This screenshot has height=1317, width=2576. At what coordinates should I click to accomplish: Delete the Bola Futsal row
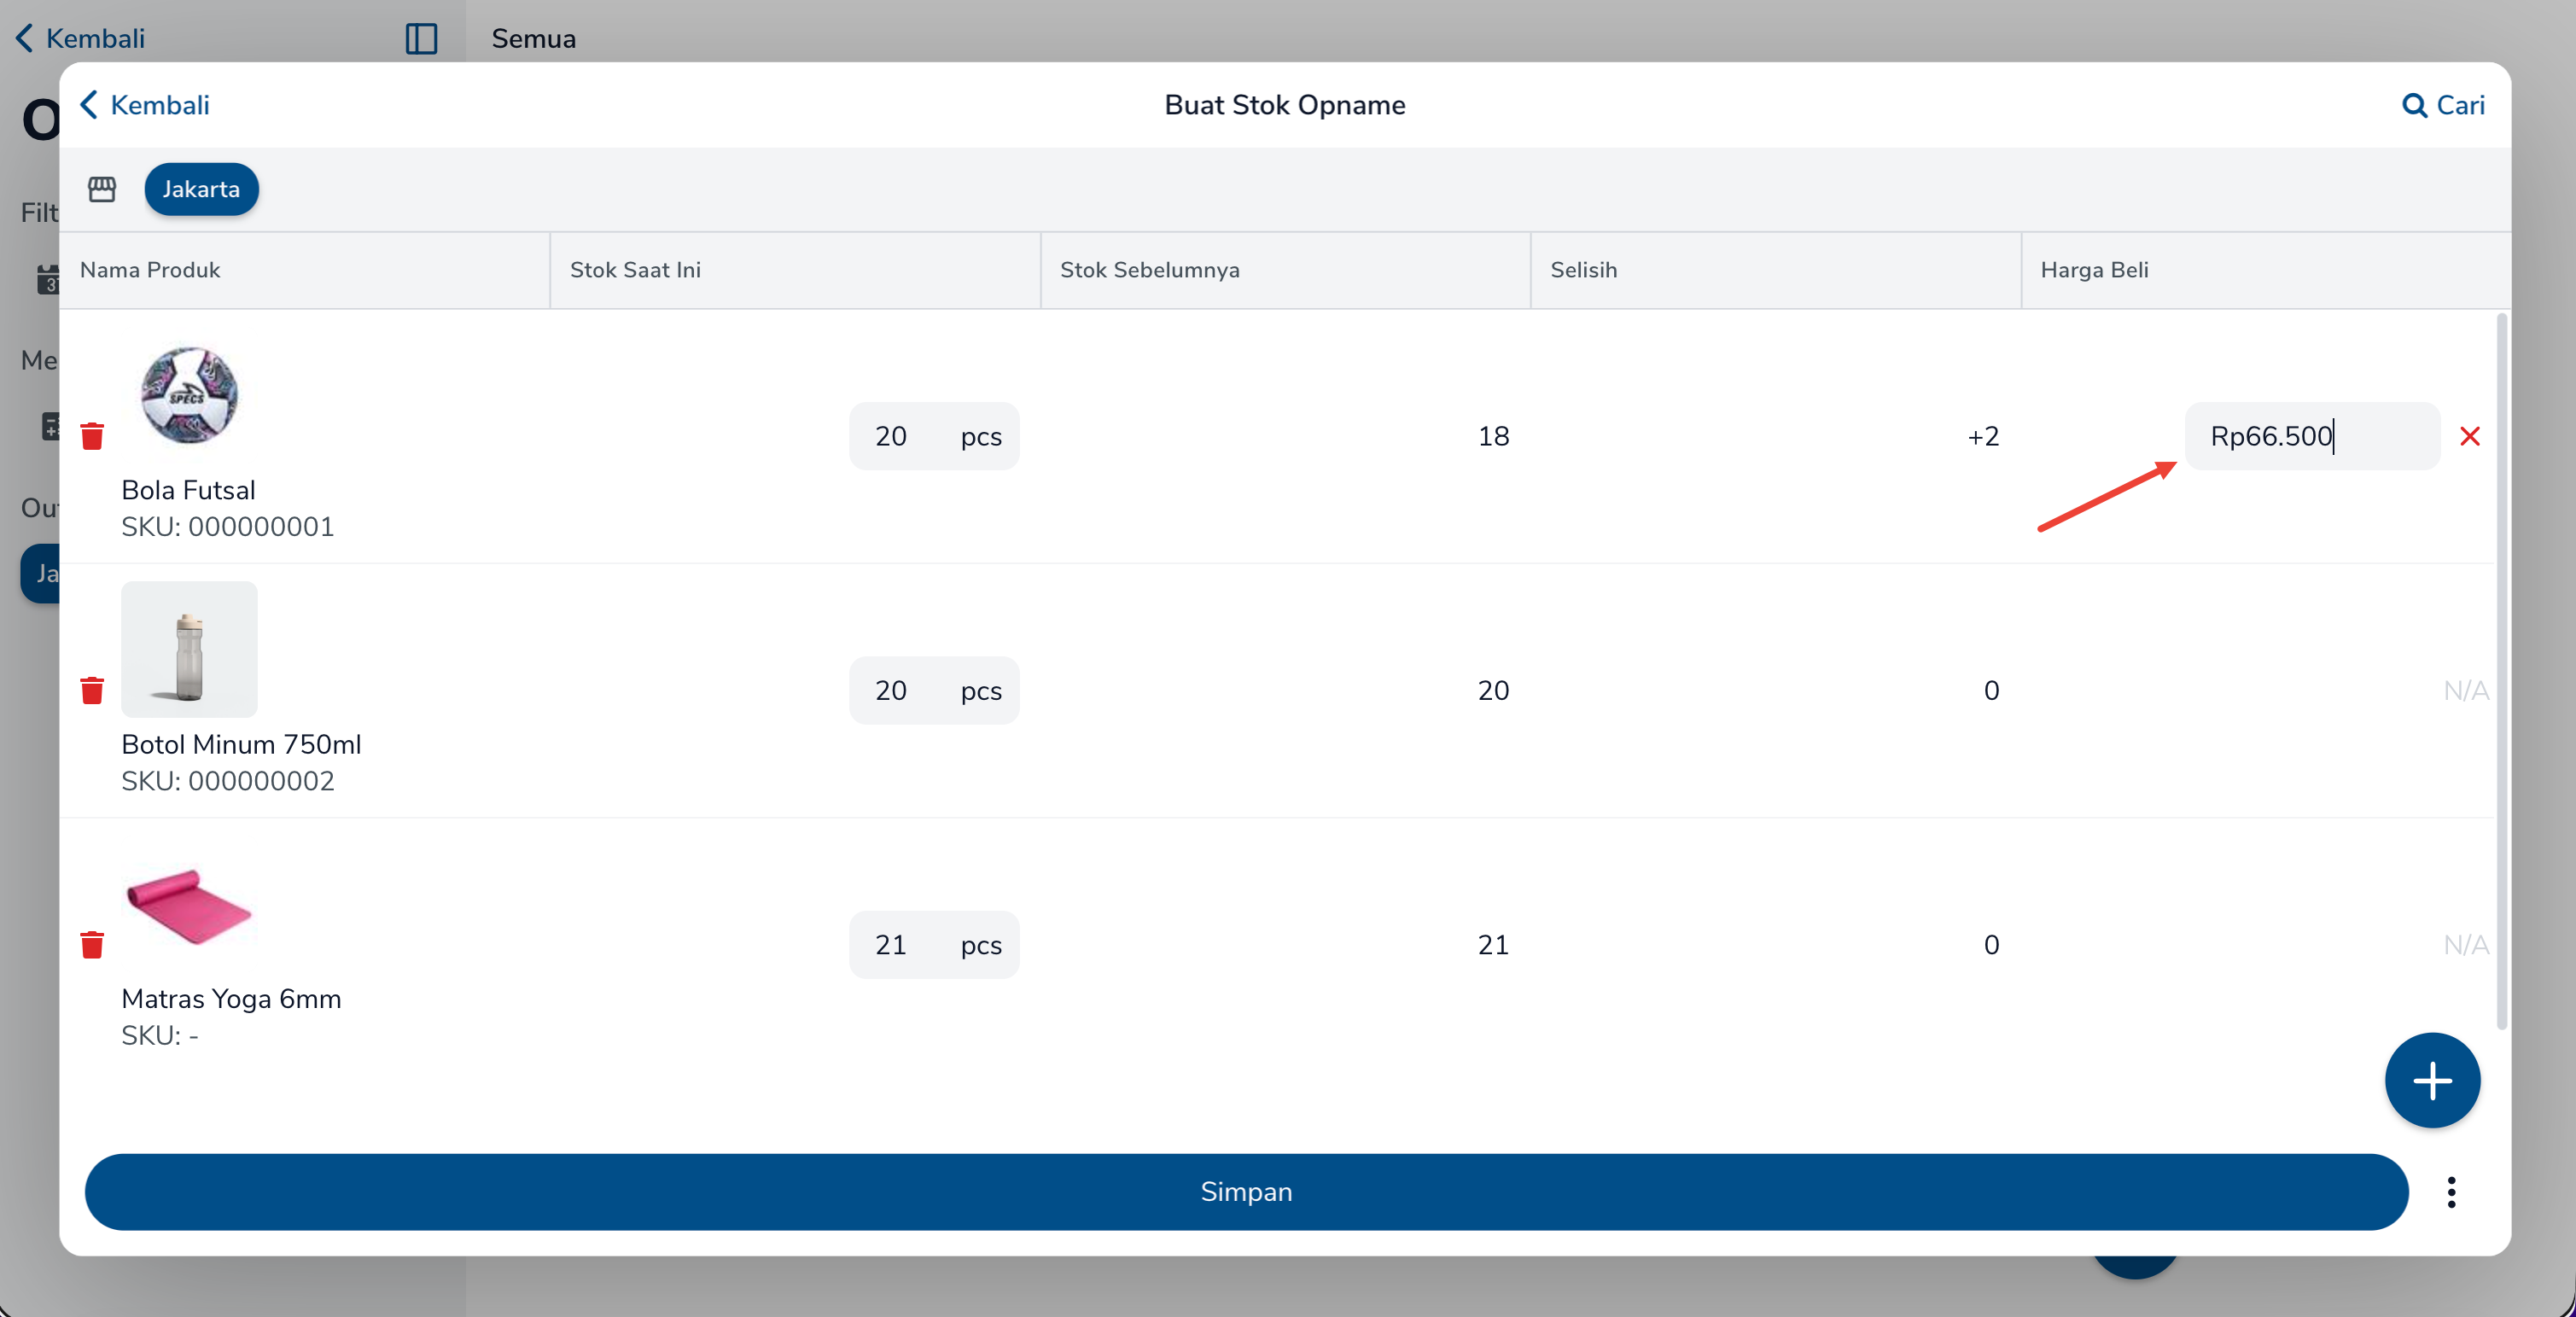point(92,436)
